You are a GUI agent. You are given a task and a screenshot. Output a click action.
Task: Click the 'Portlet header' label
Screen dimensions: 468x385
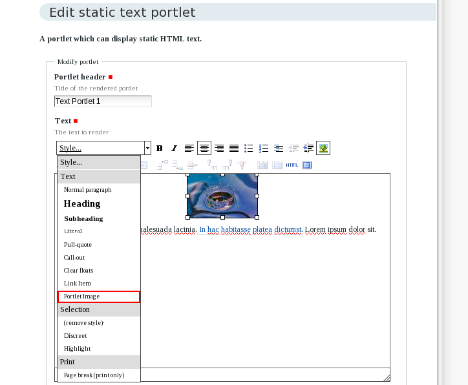pos(80,77)
